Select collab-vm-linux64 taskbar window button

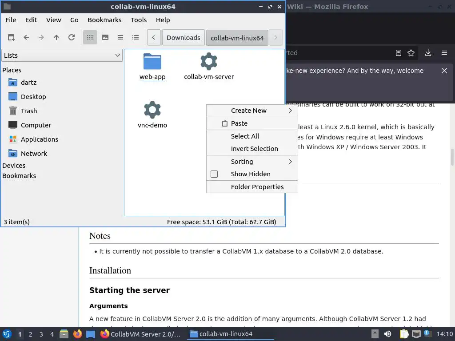pyautogui.click(x=230, y=334)
